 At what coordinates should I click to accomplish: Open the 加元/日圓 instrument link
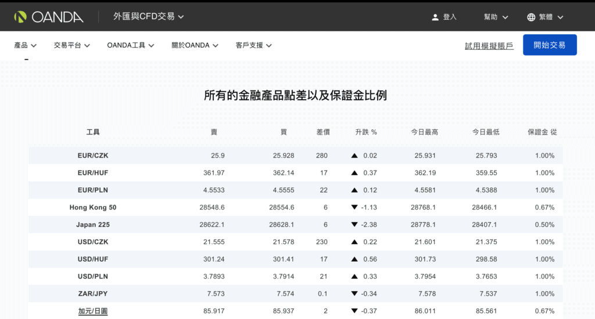pos(93,311)
